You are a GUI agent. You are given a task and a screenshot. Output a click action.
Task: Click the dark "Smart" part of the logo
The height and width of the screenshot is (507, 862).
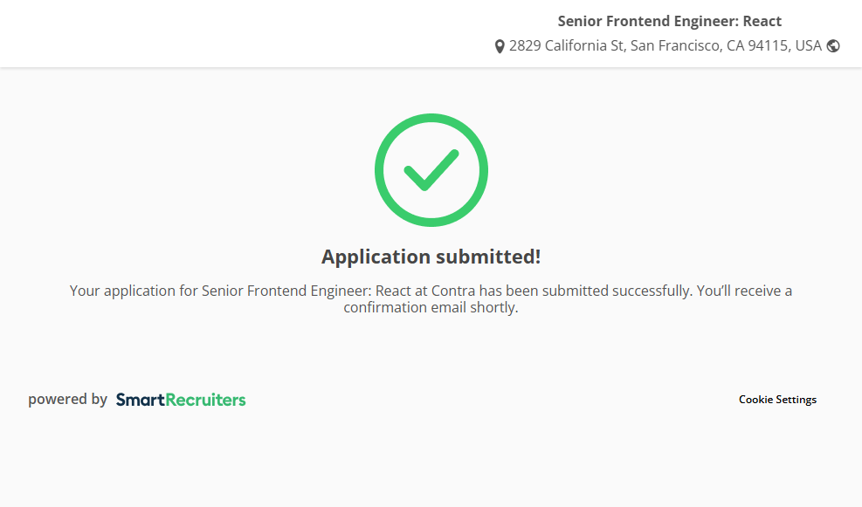tap(140, 400)
